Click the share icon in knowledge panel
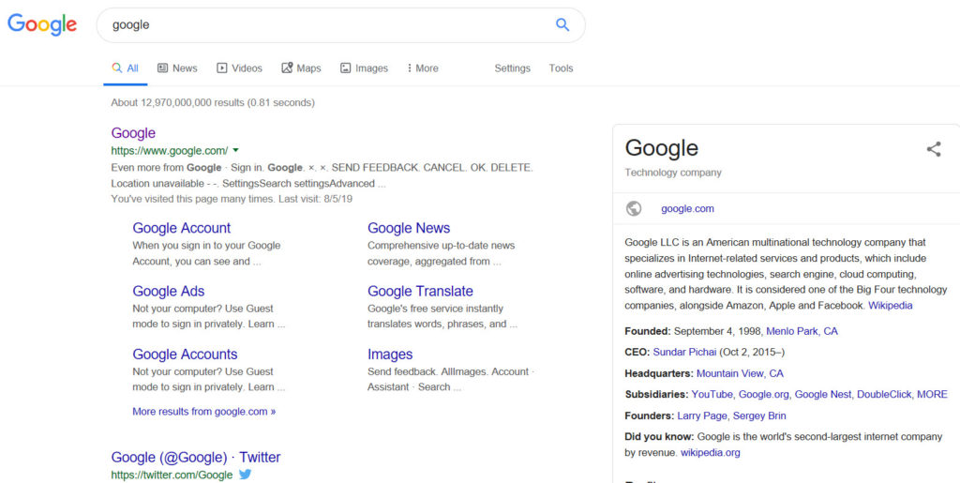 [933, 149]
